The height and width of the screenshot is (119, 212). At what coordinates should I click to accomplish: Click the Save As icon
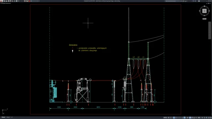pos(11,1)
